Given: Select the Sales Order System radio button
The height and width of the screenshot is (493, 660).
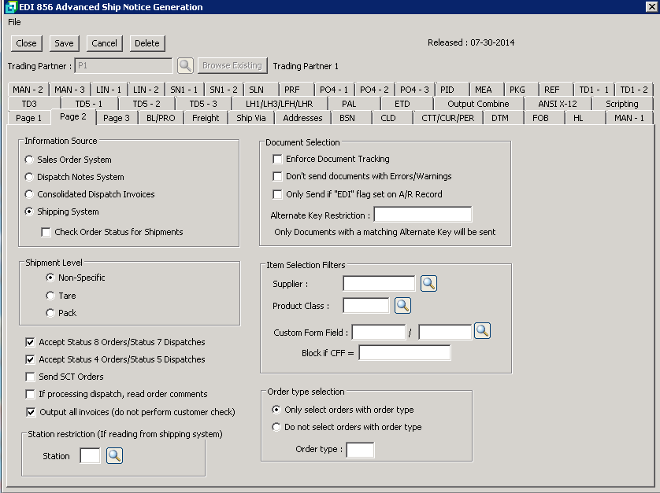Looking at the screenshot, I should tap(30, 160).
